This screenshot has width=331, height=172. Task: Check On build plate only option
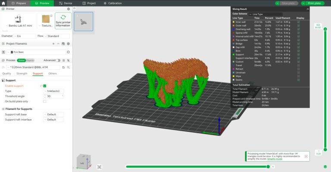45,101
